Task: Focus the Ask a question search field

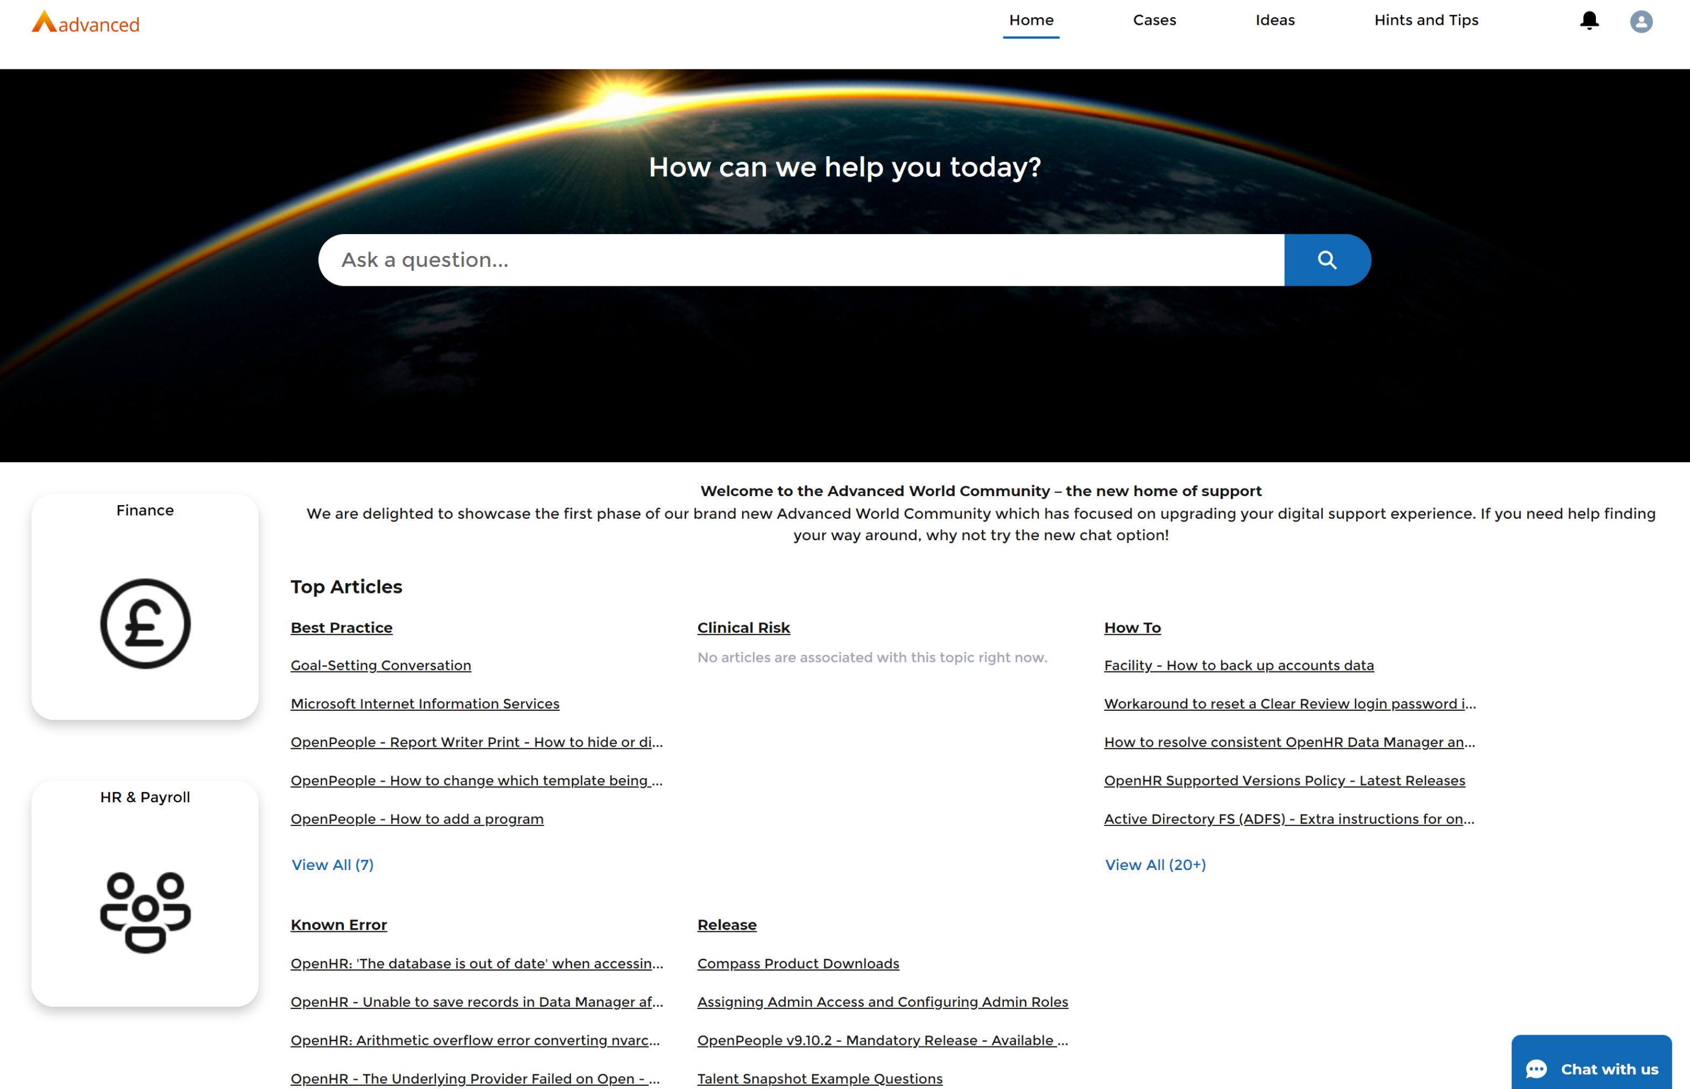Action: pos(801,260)
